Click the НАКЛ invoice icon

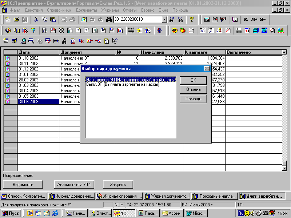point(202,31)
